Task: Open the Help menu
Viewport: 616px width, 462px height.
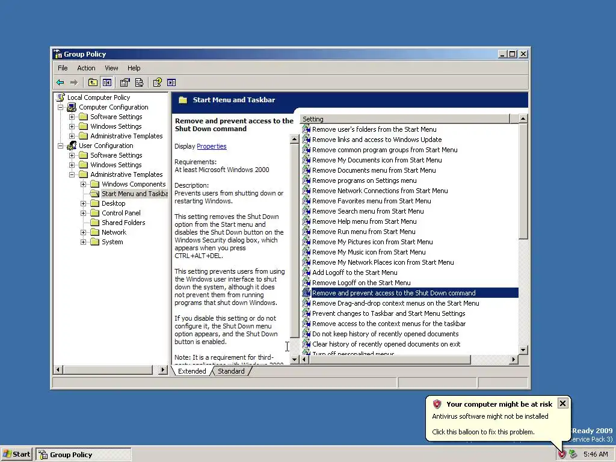Action: (x=134, y=68)
